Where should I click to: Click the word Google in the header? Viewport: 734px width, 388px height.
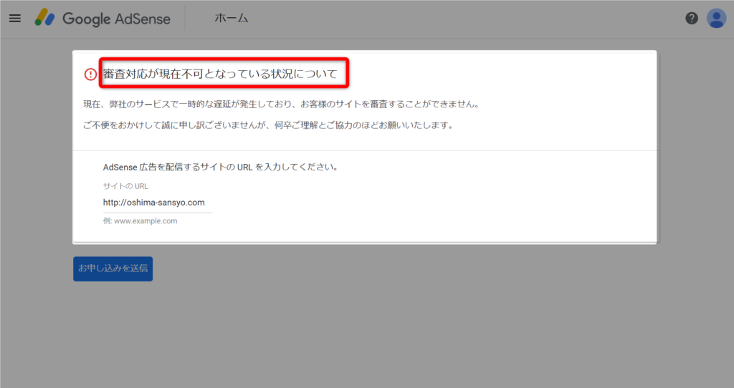[x=87, y=19]
